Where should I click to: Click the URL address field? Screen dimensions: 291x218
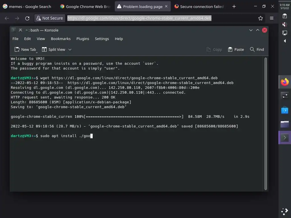(139, 18)
